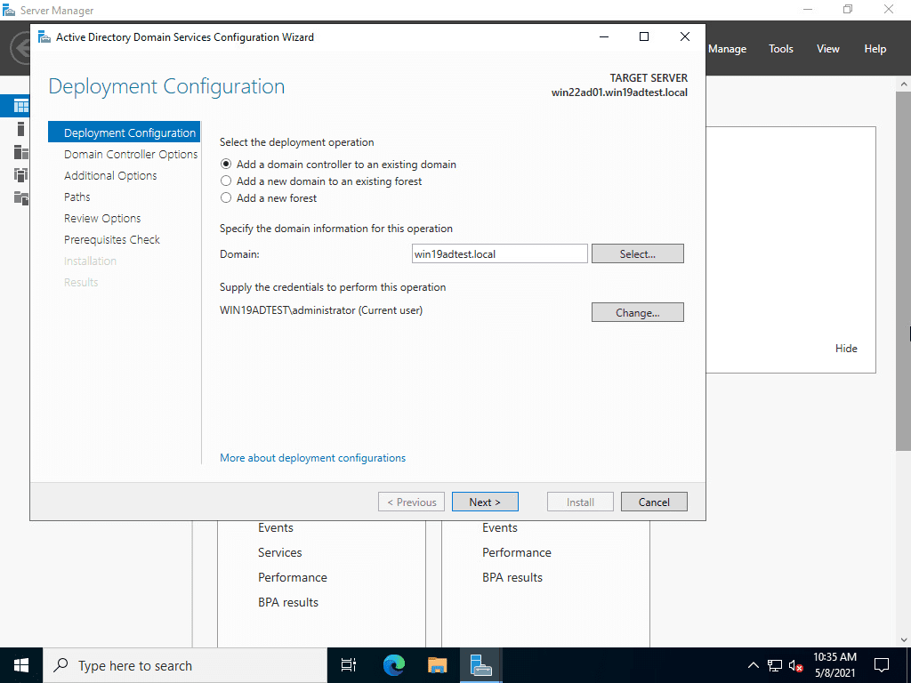
Task: Click inside the Domain text field
Action: tap(498, 253)
